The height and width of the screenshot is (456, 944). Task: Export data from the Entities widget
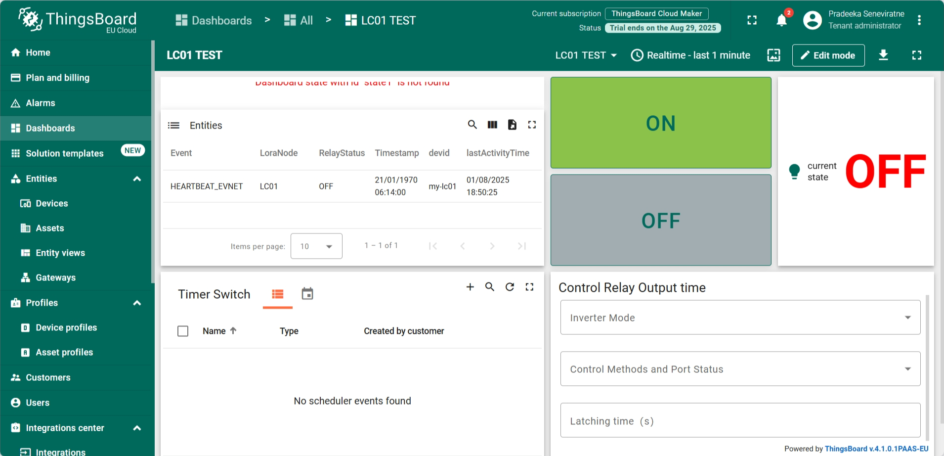512,125
